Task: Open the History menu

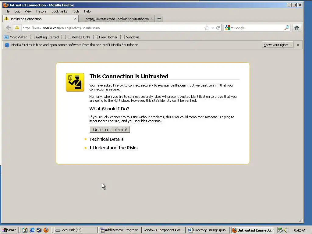Action: (x=41, y=11)
